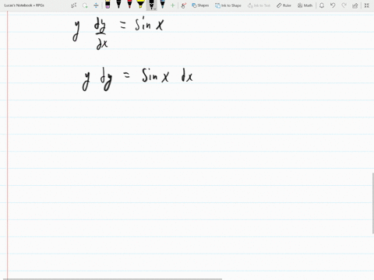The width and height of the screenshot is (374, 280).
Task: Toggle draw with touch mode
Action: tap(184, 5)
